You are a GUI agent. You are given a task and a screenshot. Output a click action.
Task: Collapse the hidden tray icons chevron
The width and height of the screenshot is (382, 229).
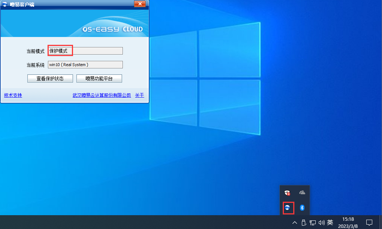tap(295, 223)
